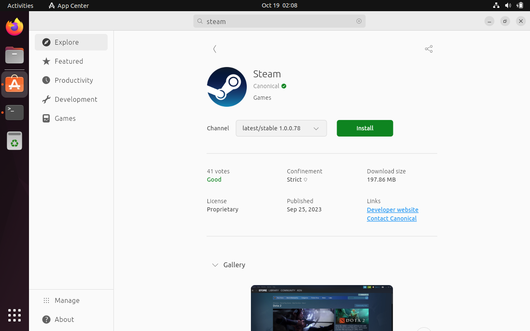The height and width of the screenshot is (331, 530).
Task: Maximize the App Center window
Action: coord(505,21)
